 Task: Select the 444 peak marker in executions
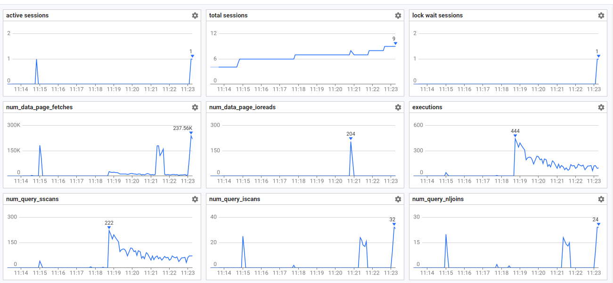point(515,136)
